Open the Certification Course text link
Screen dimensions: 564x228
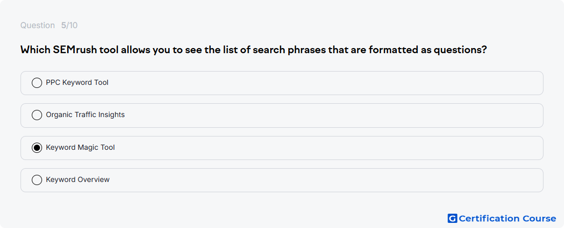tap(508, 218)
